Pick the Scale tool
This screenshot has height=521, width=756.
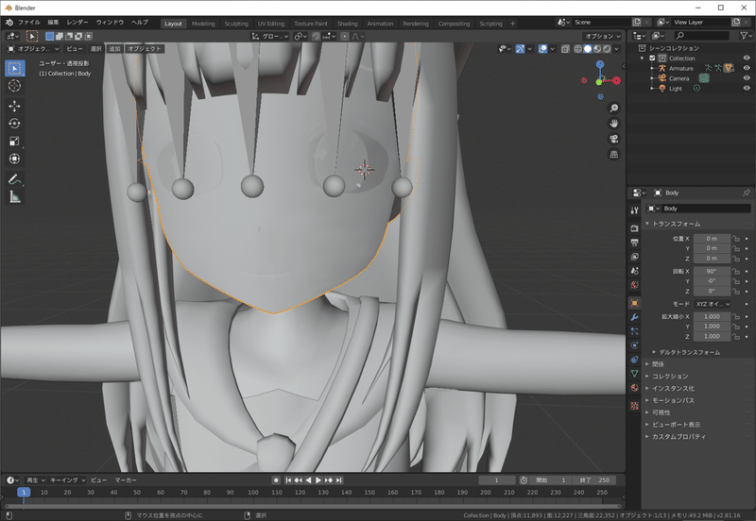tap(14, 141)
